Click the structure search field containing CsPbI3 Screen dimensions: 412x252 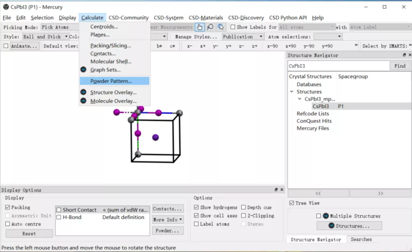pos(338,66)
